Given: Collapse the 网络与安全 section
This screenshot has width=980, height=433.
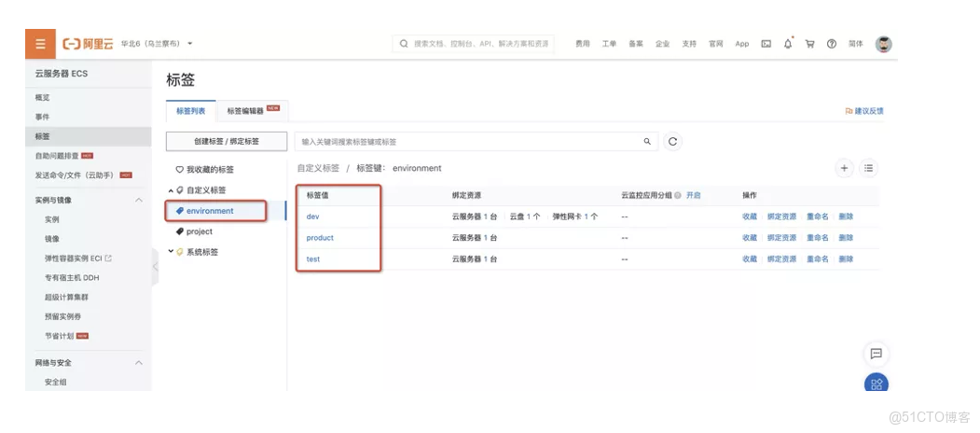Looking at the screenshot, I should tap(139, 363).
